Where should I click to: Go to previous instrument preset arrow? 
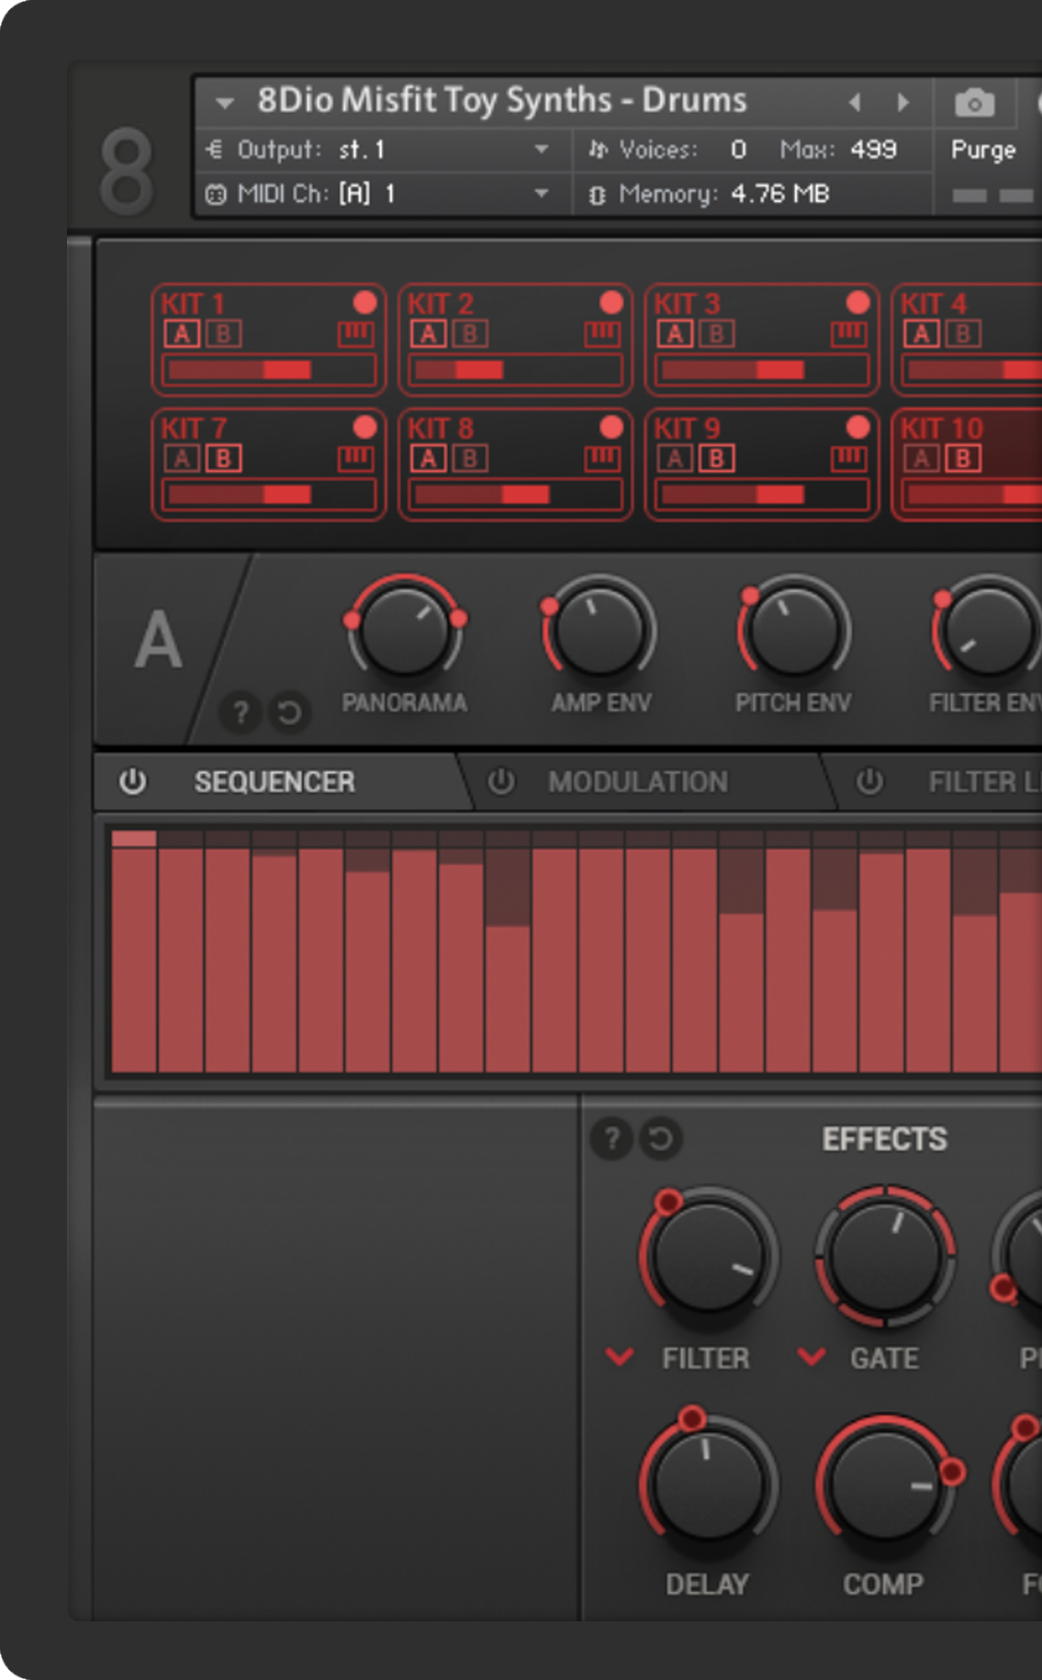pyautogui.click(x=855, y=102)
